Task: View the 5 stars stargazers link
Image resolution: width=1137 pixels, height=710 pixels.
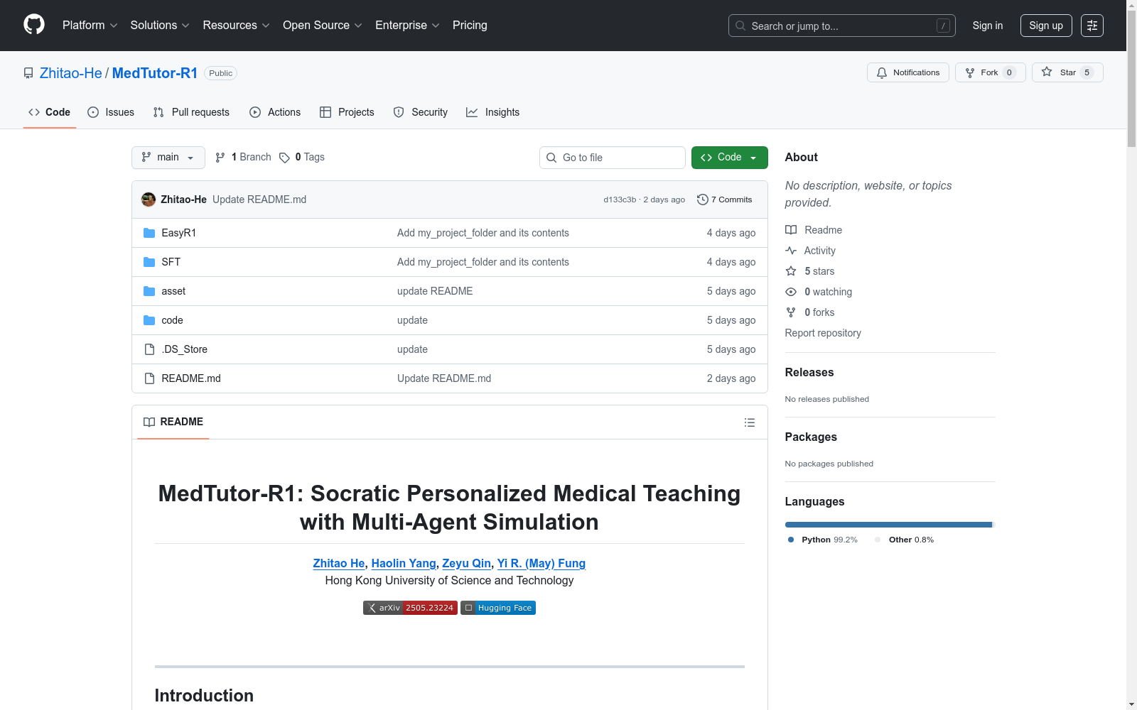Action: click(x=810, y=271)
